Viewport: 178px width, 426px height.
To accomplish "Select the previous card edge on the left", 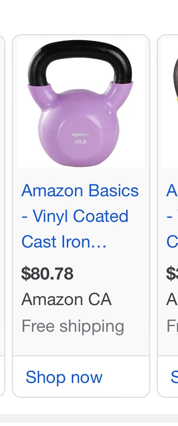I will coord(2,216).
